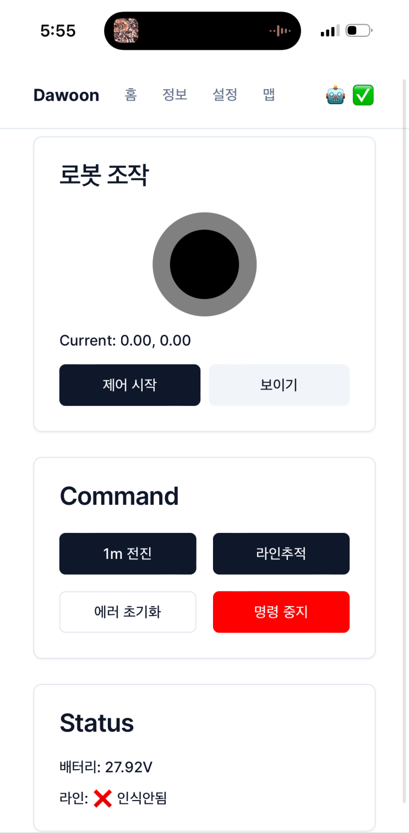Click the gray outer ring of joystick
This screenshot has height=833, width=409.
[160, 265]
